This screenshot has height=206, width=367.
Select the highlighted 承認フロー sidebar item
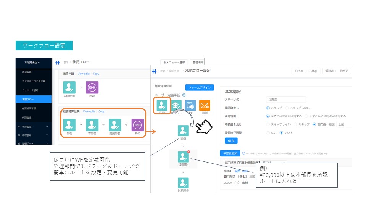(34, 99)
